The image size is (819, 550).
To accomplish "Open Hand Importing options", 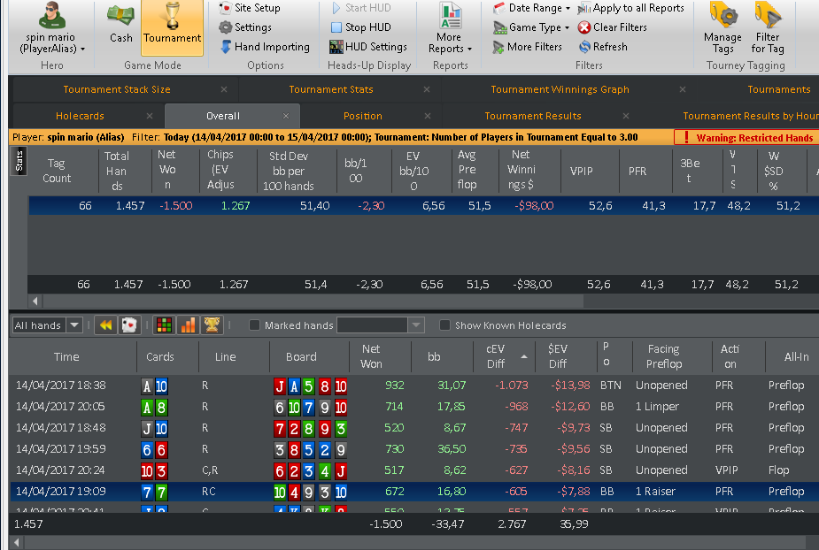I will coord(266,47).
